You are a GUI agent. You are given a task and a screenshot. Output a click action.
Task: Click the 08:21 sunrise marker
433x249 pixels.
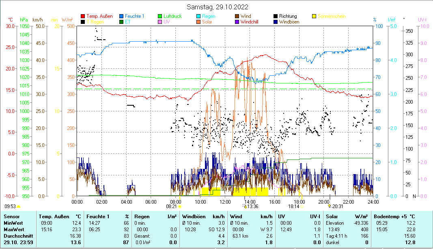click(173, 206)
